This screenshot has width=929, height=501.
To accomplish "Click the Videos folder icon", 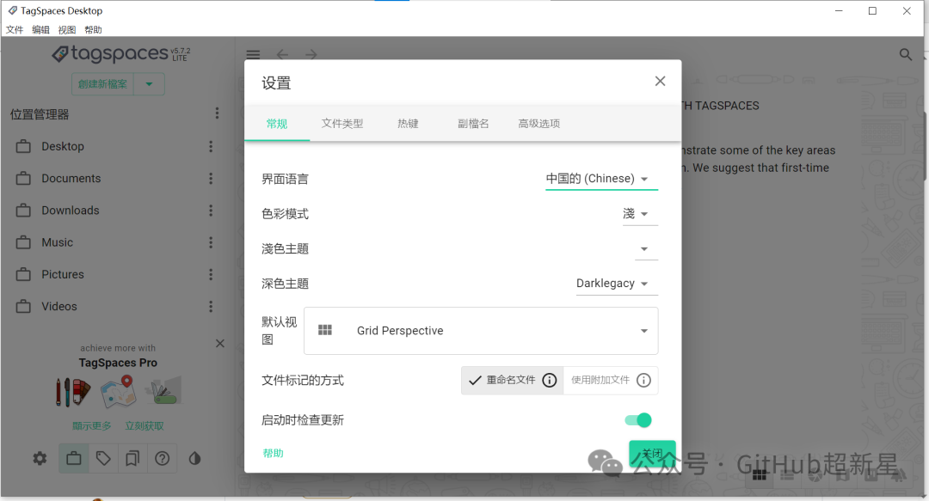I will [24, 306].
